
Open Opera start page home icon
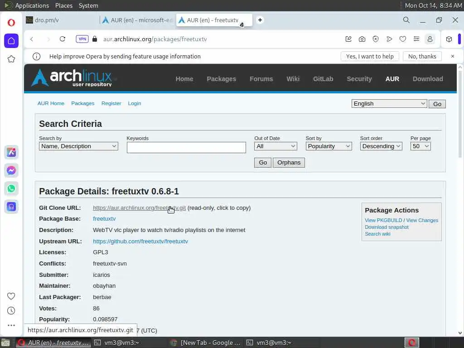pyautogui.click(x=11, y=40)
